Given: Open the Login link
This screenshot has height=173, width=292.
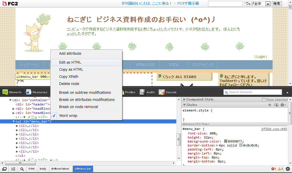Looking at the screenshot, I should pyautogui.click(x=261, y=57).
